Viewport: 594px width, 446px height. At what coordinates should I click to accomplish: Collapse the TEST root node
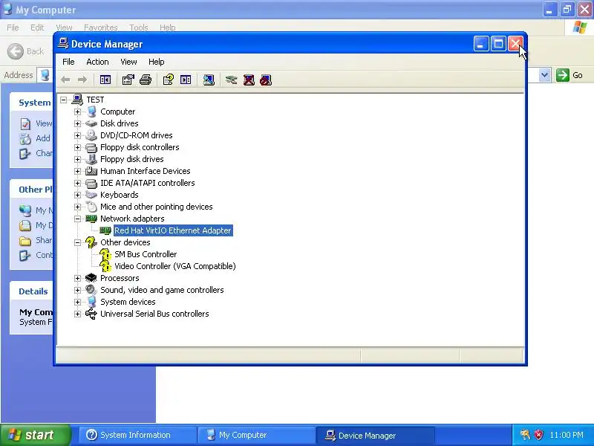tap(64, 100)
